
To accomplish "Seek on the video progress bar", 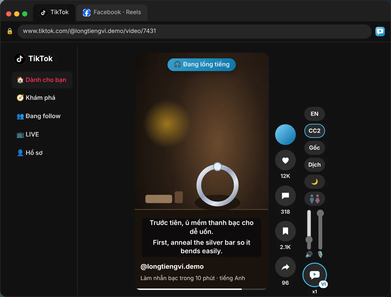I will (x=202, y=289).
